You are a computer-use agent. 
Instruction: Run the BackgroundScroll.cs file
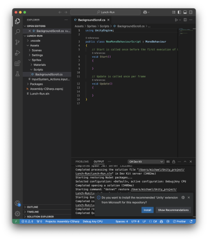tap(176, 20)
